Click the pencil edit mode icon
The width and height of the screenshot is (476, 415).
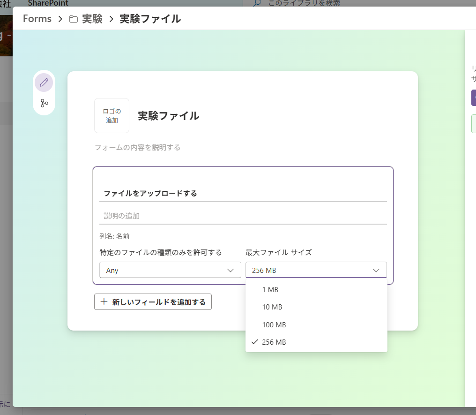click(44, 83)
